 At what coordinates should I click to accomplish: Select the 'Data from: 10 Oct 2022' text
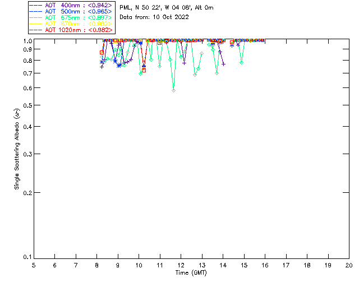pos(154,17)
